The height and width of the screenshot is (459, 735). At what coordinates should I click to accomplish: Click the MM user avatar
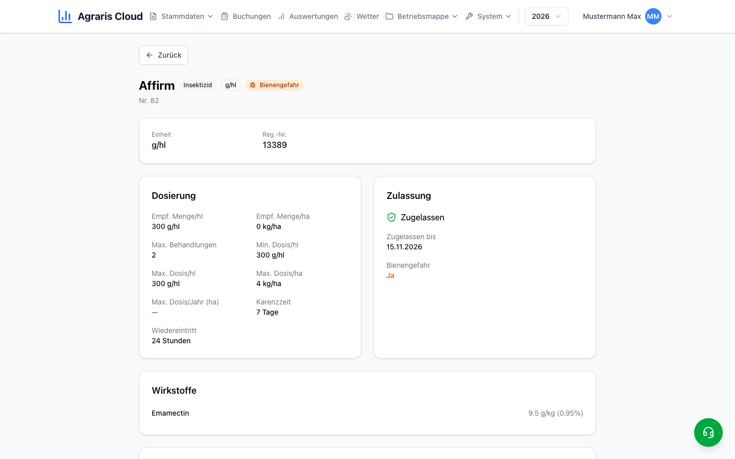click(653, 16)
